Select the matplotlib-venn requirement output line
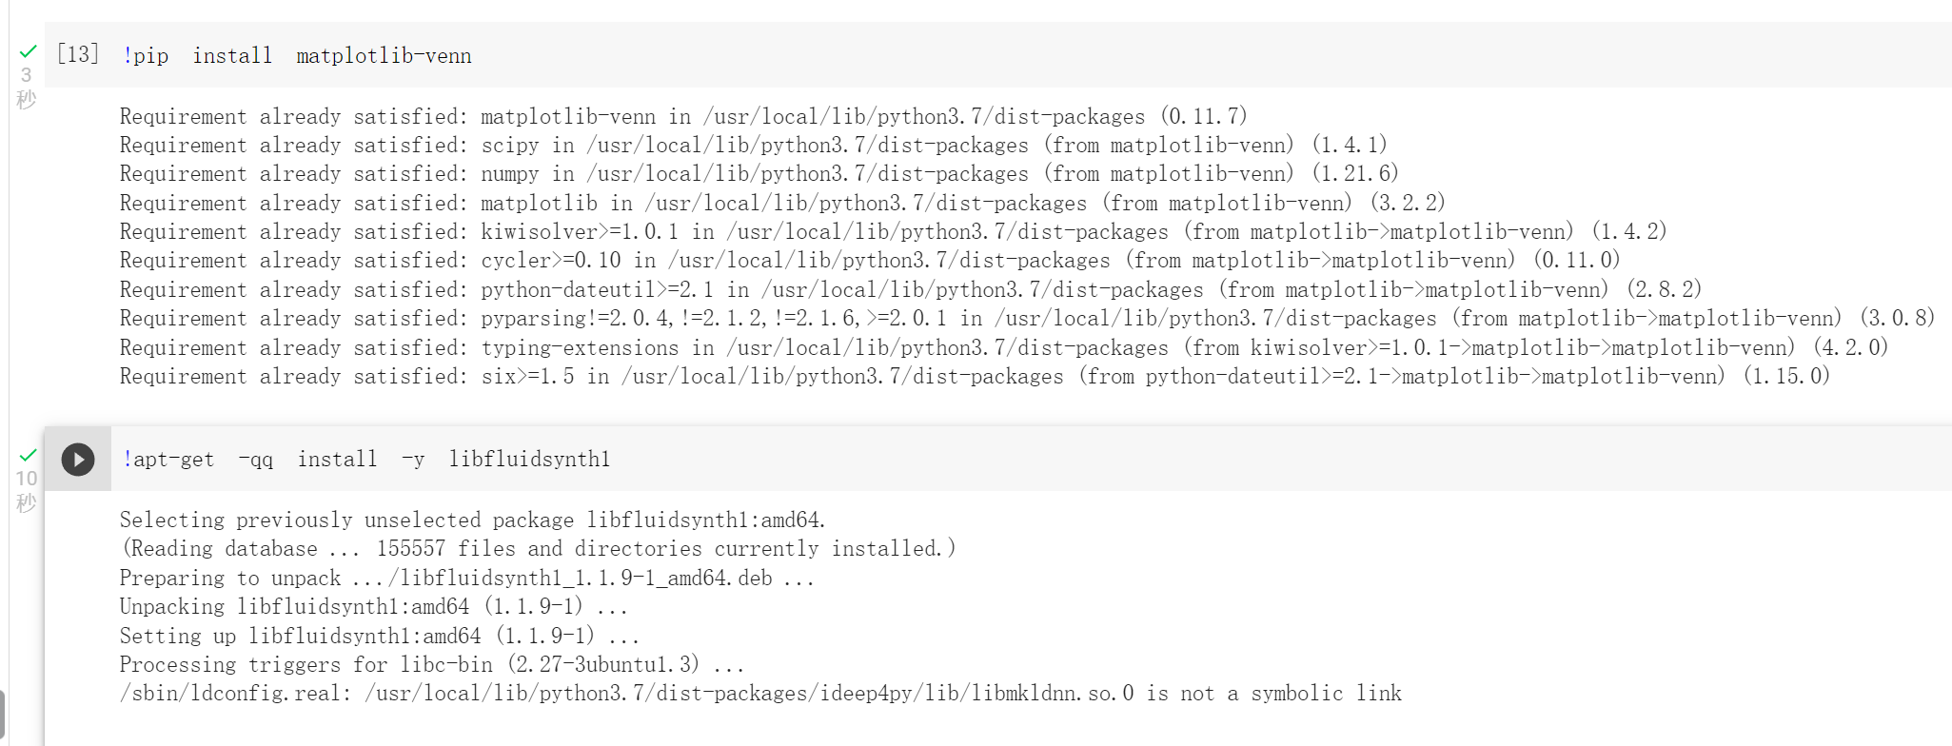This screenshot has width=1952, height=746. 681,116
